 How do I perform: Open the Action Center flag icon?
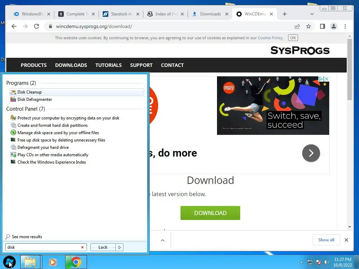click(318, 262)
